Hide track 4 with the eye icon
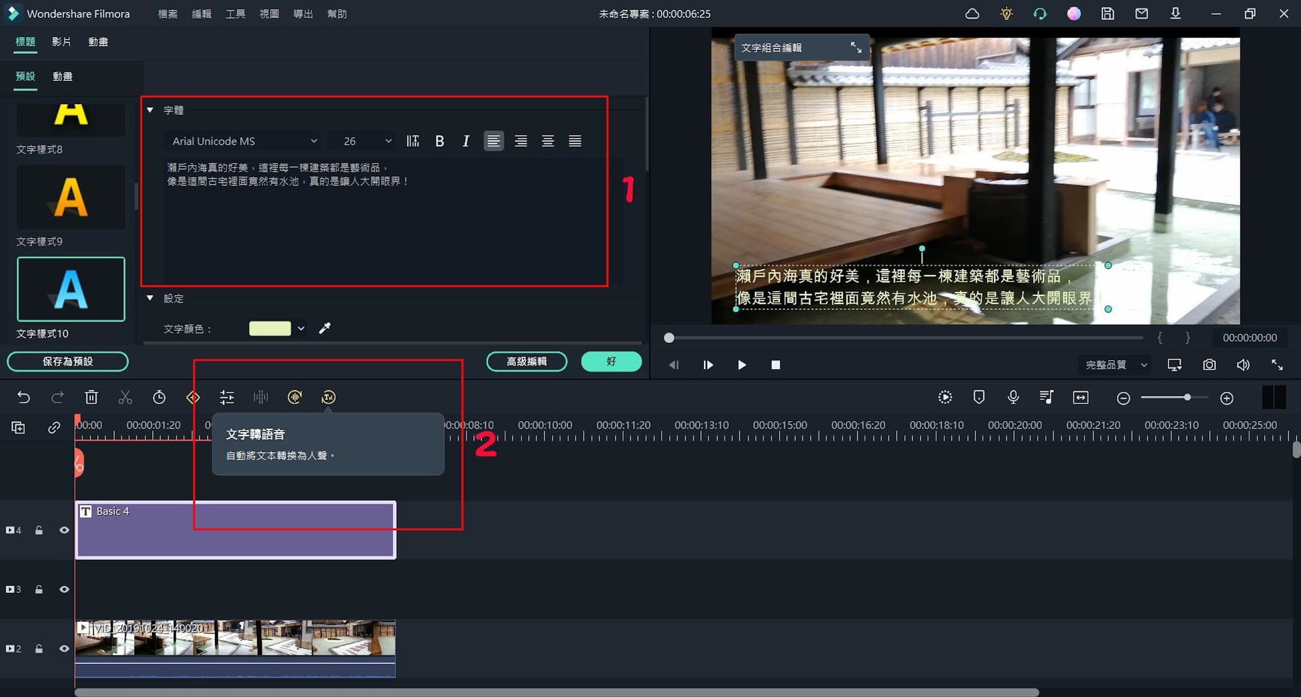Image resolution: width=1301 pixels, height=697 pixels. [x=64, y=530]
